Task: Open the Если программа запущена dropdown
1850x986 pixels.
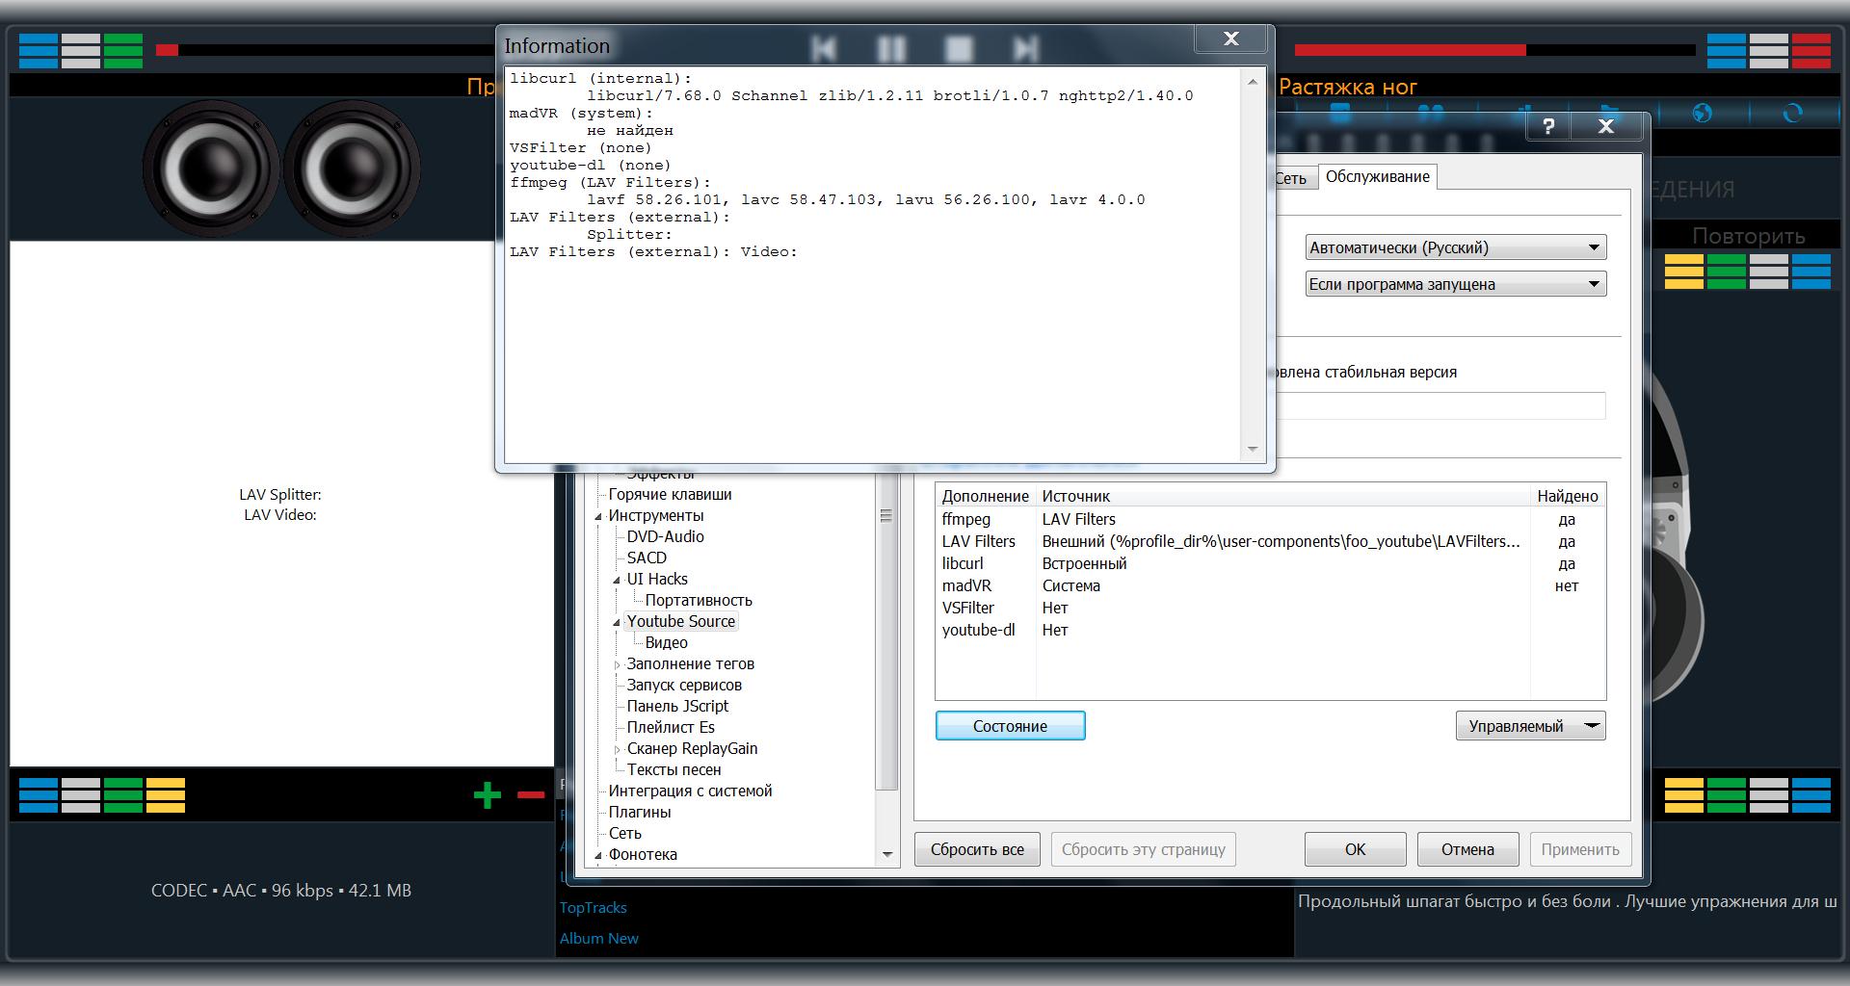Action: [1455, 284]
